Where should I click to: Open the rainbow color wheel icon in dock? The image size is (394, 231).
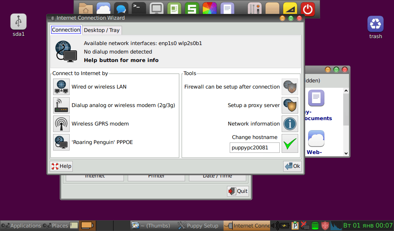point(210,9)
